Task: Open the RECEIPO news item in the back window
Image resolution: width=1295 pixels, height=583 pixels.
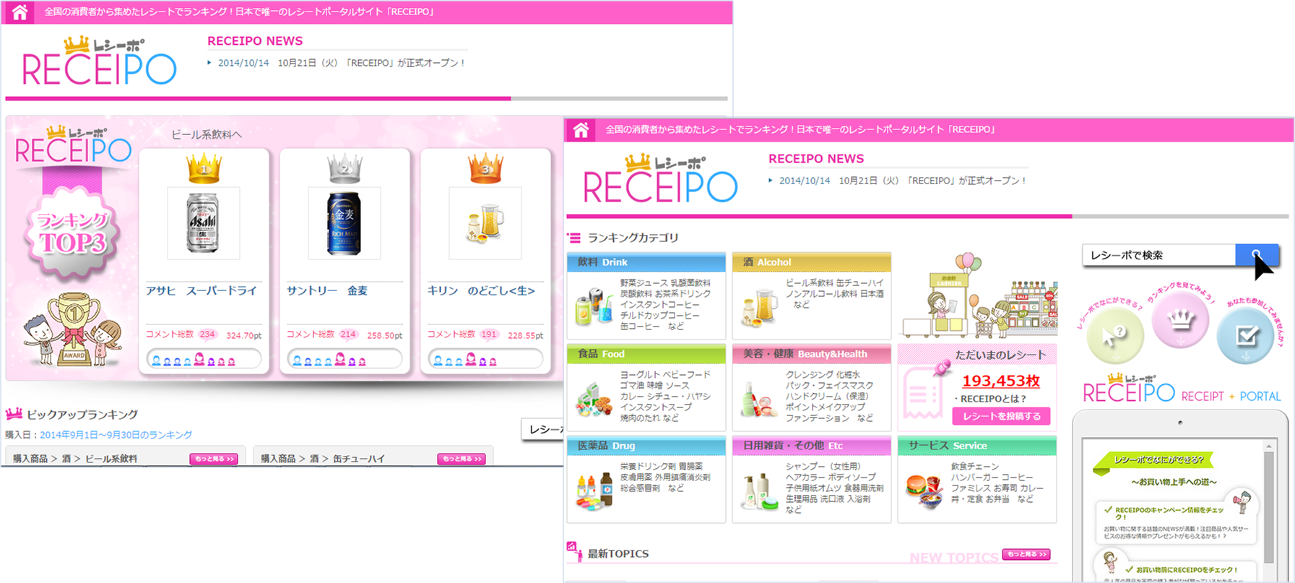Action: (342, 63)
